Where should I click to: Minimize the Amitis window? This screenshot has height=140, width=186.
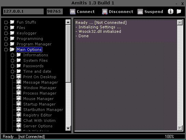(176, 4)
